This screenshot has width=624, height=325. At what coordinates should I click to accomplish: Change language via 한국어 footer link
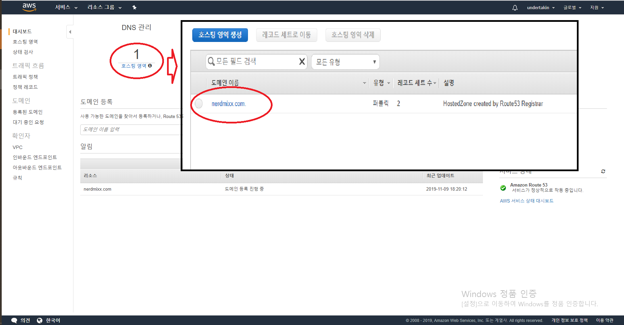53,320
